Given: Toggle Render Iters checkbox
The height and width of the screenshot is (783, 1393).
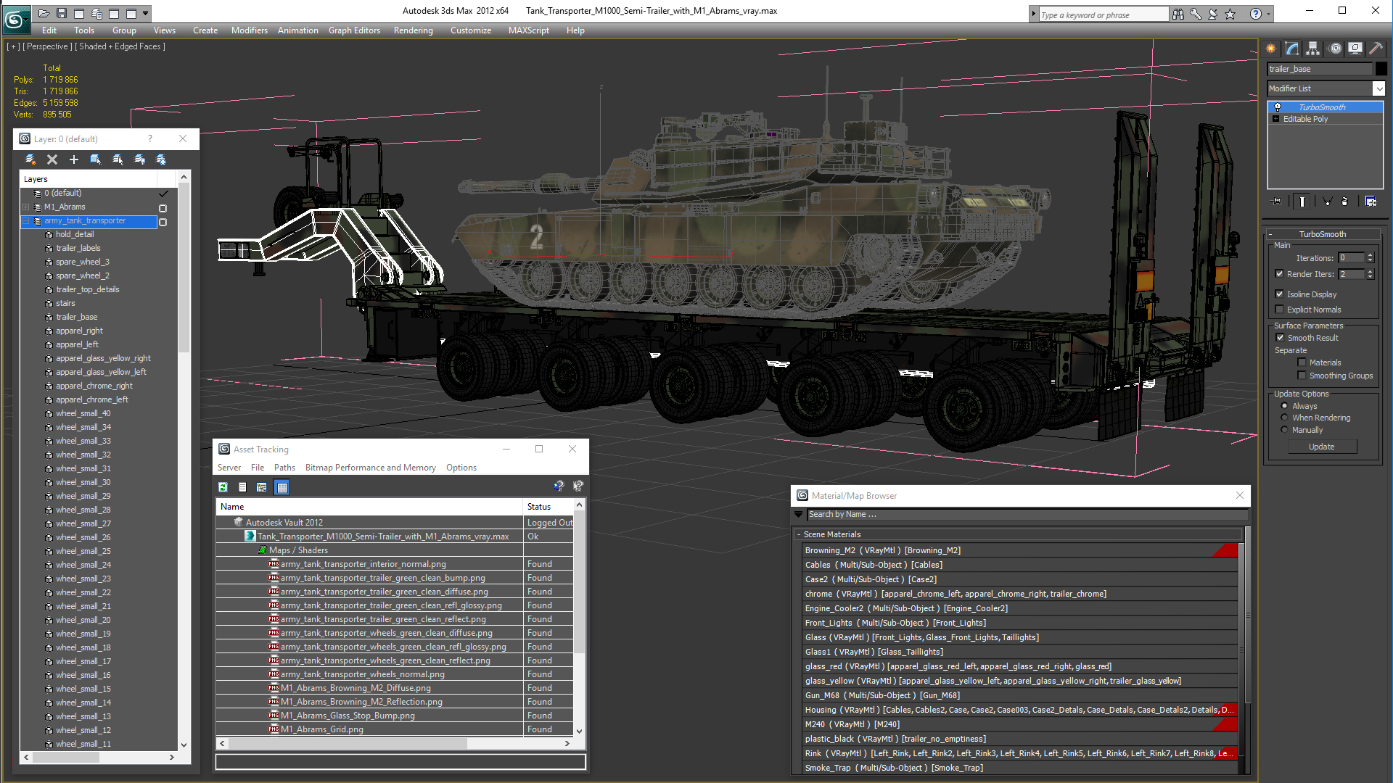Looking at the screenshot, I should point(1280,274).
